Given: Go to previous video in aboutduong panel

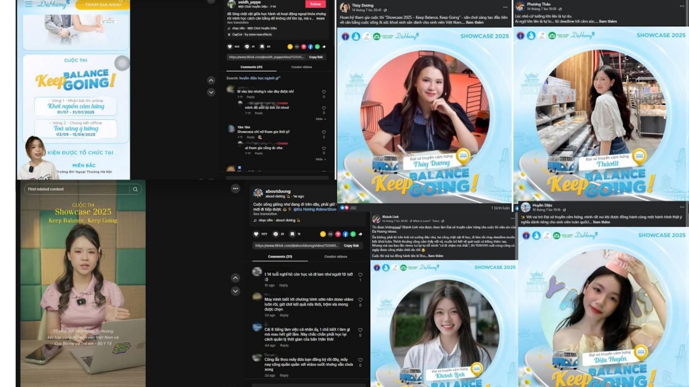Looking at the screenshot, I should click(235, 278).
